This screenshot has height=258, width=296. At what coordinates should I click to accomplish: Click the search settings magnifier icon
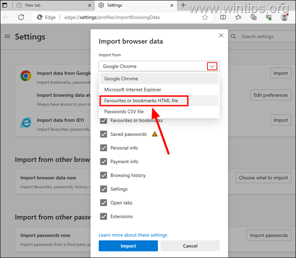234,36
